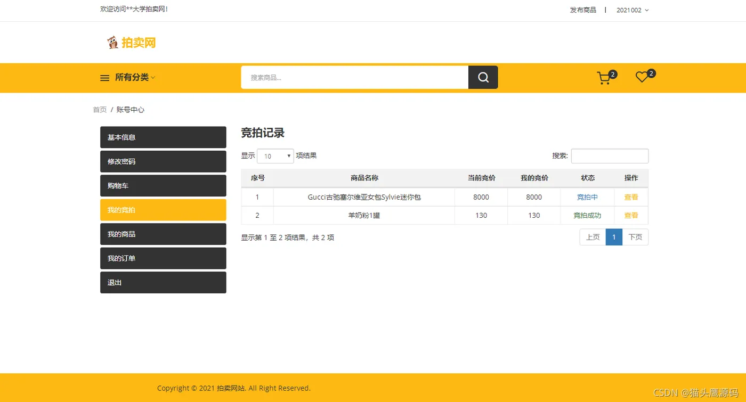Sort by the 当前竞价 column header

click(x=481, y=178)
